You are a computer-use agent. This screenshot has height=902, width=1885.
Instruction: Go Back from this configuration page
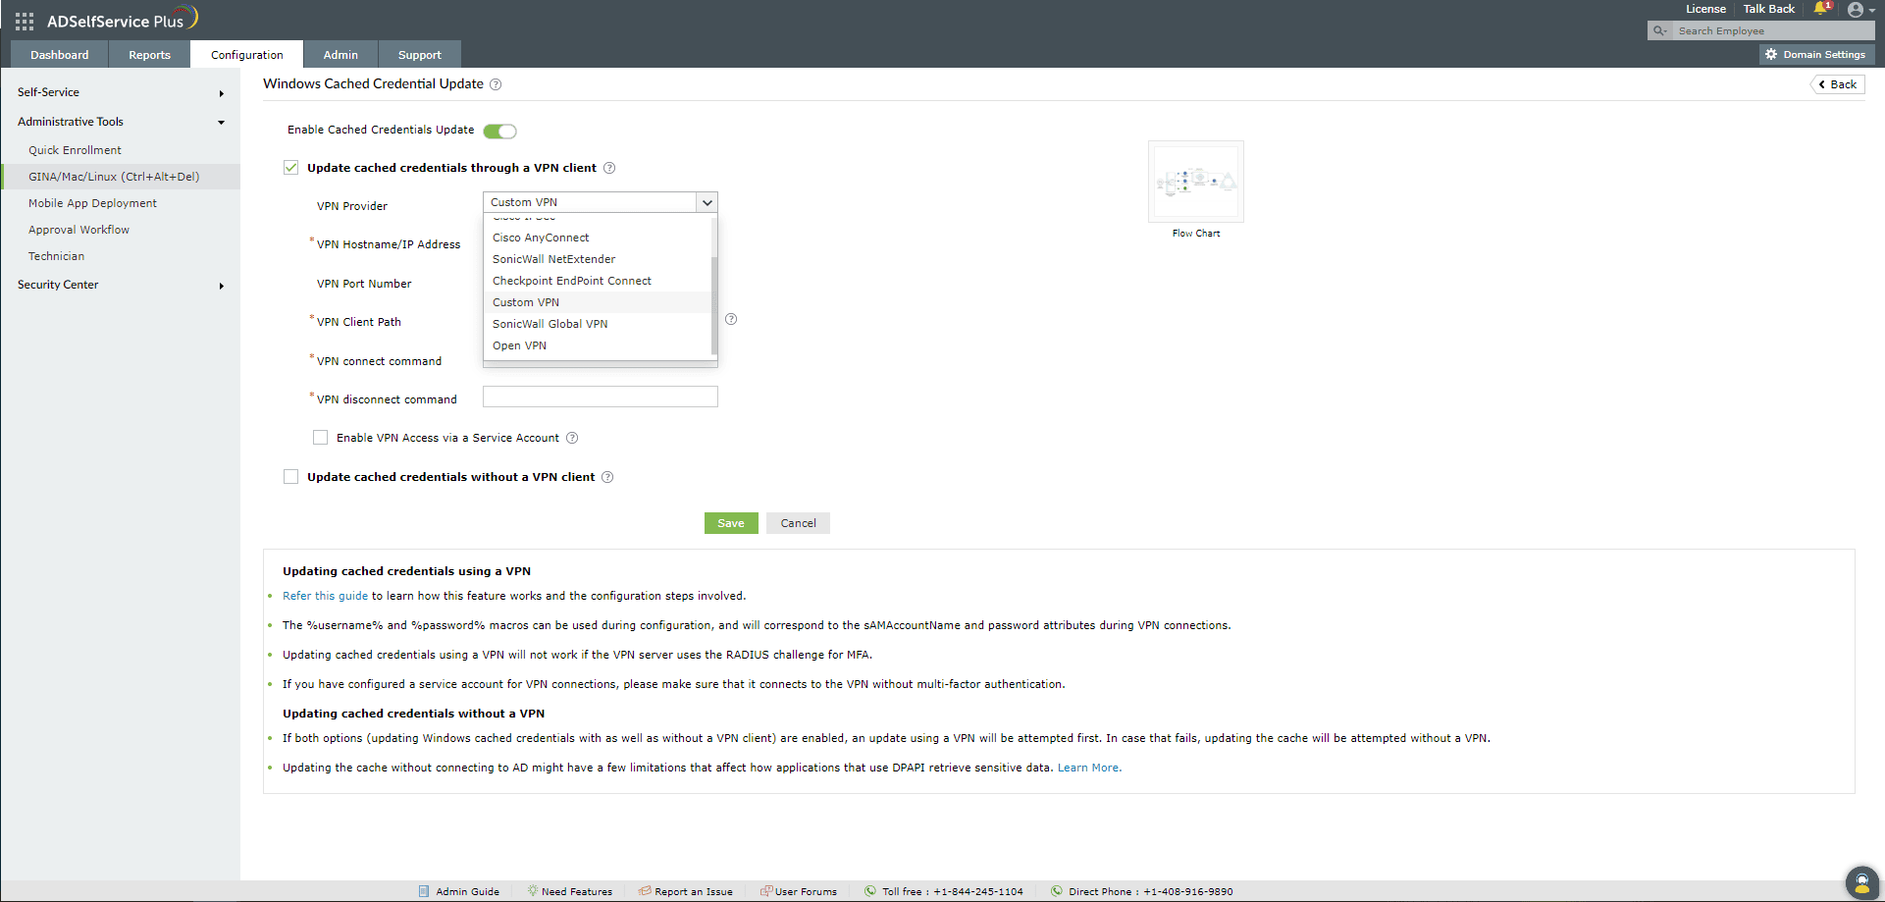(x=1838, y=84)
